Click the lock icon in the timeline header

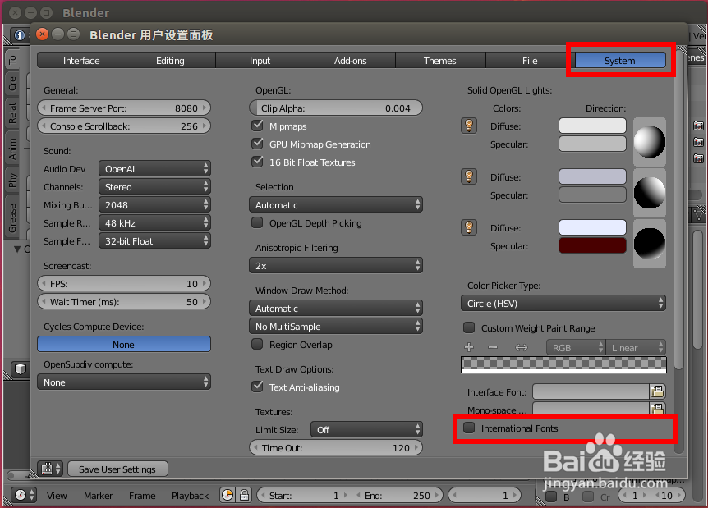[x=244, y=494]
